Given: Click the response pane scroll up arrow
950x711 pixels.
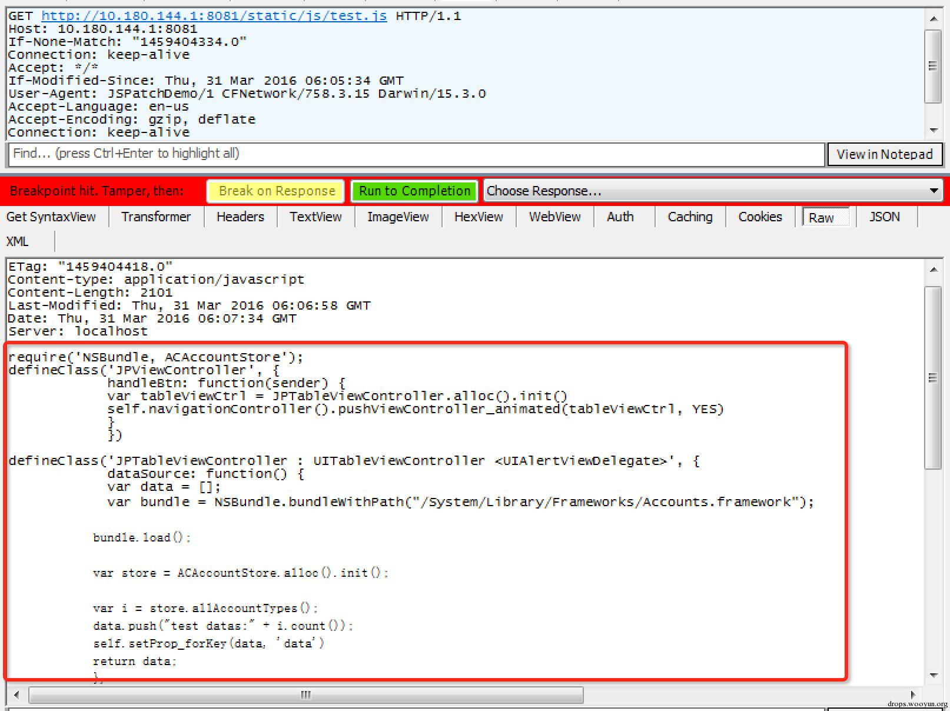Looking at the screenshot, I should click(934, 270).
